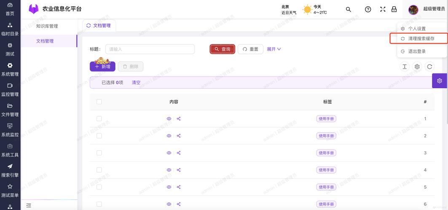
Task: Tick the checkbox for row 6
Action: pyautogui.click(x=99, y=204)
